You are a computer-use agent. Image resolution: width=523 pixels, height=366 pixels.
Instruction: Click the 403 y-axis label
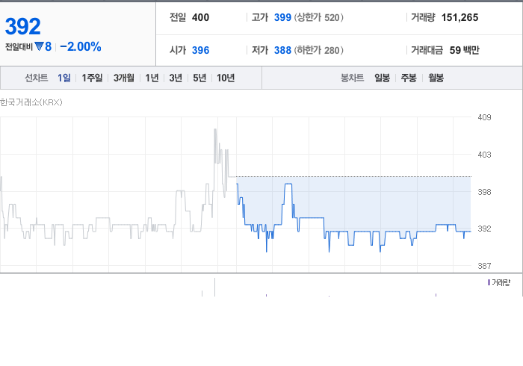click(x=484, y=155)
